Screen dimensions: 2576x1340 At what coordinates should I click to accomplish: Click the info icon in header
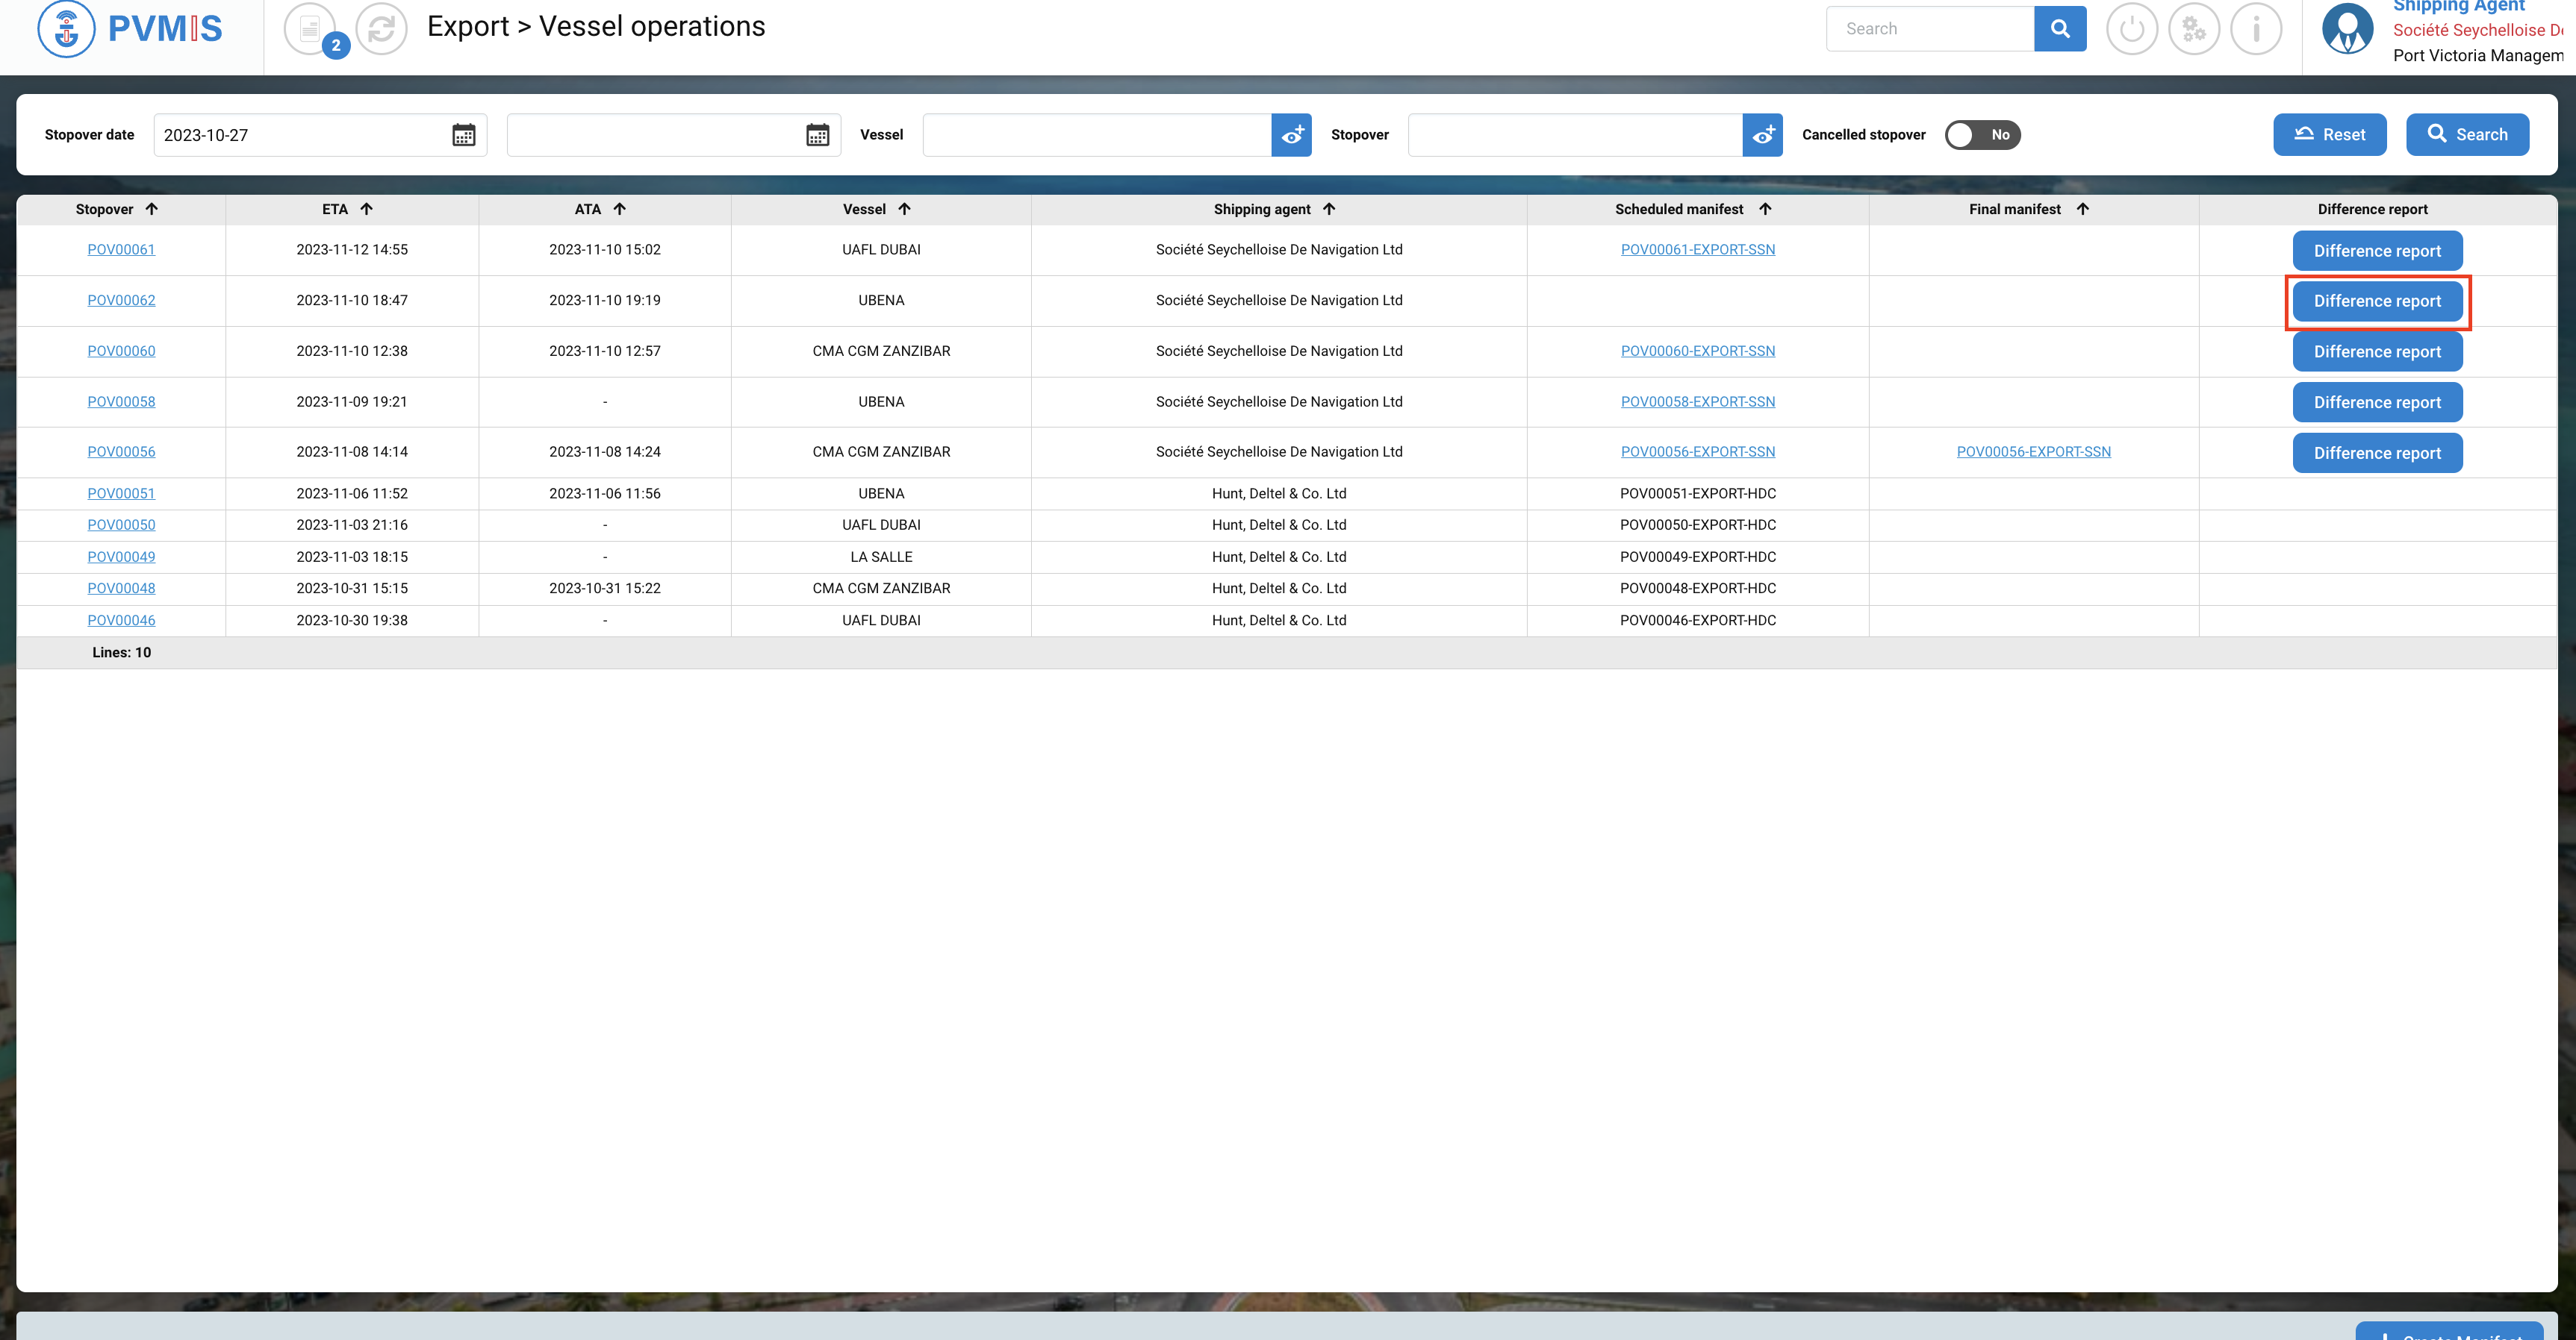pyautogui.click(x=2255, y=28)
